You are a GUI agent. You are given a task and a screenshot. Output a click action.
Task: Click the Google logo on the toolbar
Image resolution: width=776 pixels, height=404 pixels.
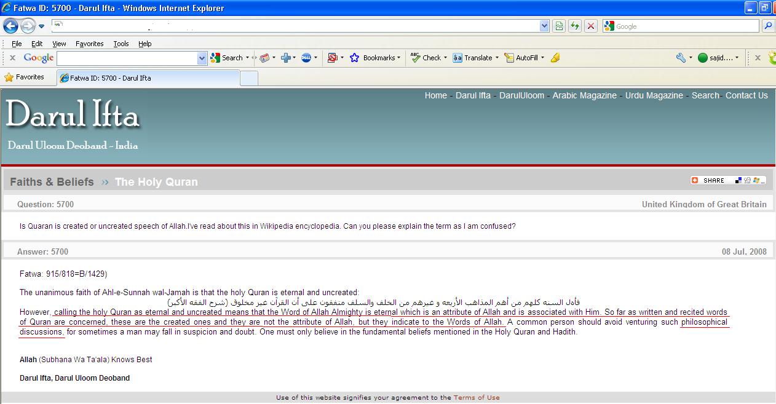pyautogui.click(x=39, y=58)
